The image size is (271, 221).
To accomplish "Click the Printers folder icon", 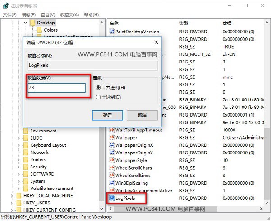I will (x=26, y=160).
